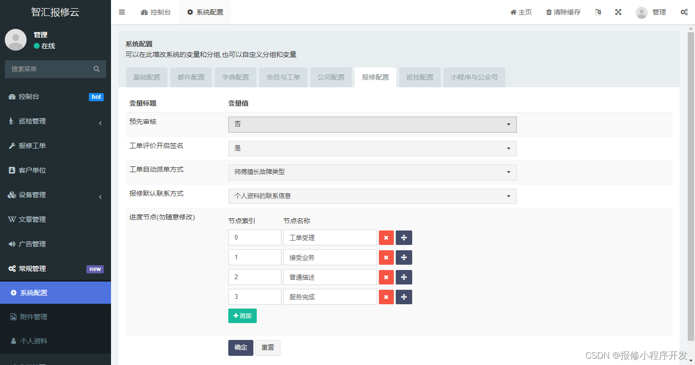Delete the 普通描述 node row
Screen dimensions: 695x365
coord(386,277)
